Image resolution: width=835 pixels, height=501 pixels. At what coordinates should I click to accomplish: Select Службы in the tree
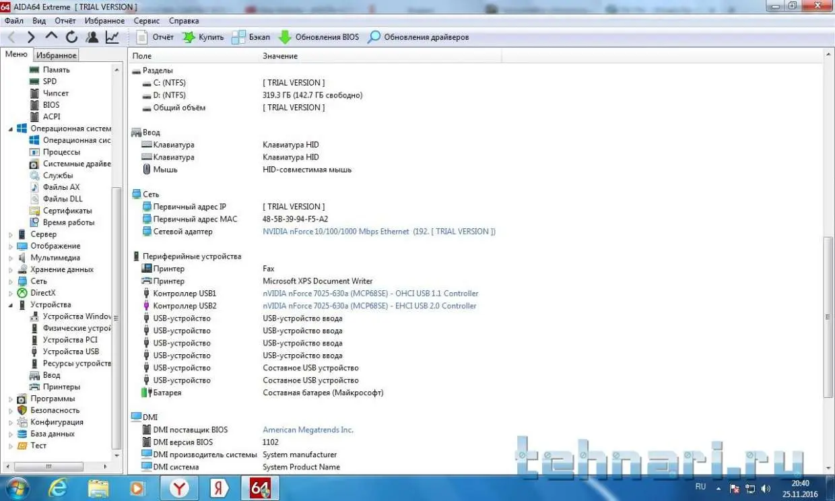pyautogui.click(x=58, y=176)
